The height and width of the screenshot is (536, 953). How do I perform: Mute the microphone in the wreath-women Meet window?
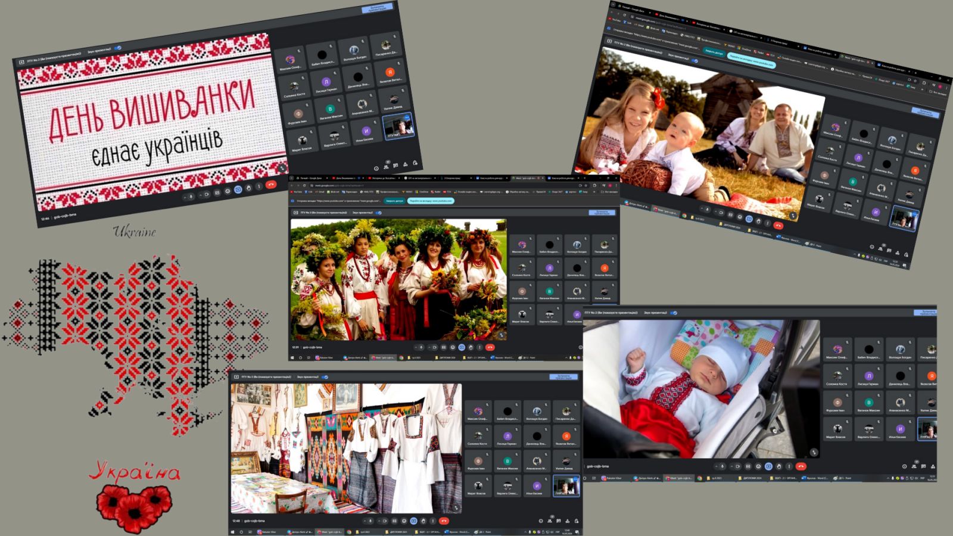pos(421,347)
